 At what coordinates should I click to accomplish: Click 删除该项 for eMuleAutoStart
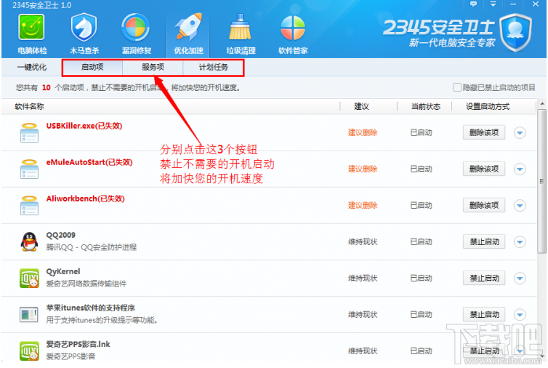(x=484, y=169)
